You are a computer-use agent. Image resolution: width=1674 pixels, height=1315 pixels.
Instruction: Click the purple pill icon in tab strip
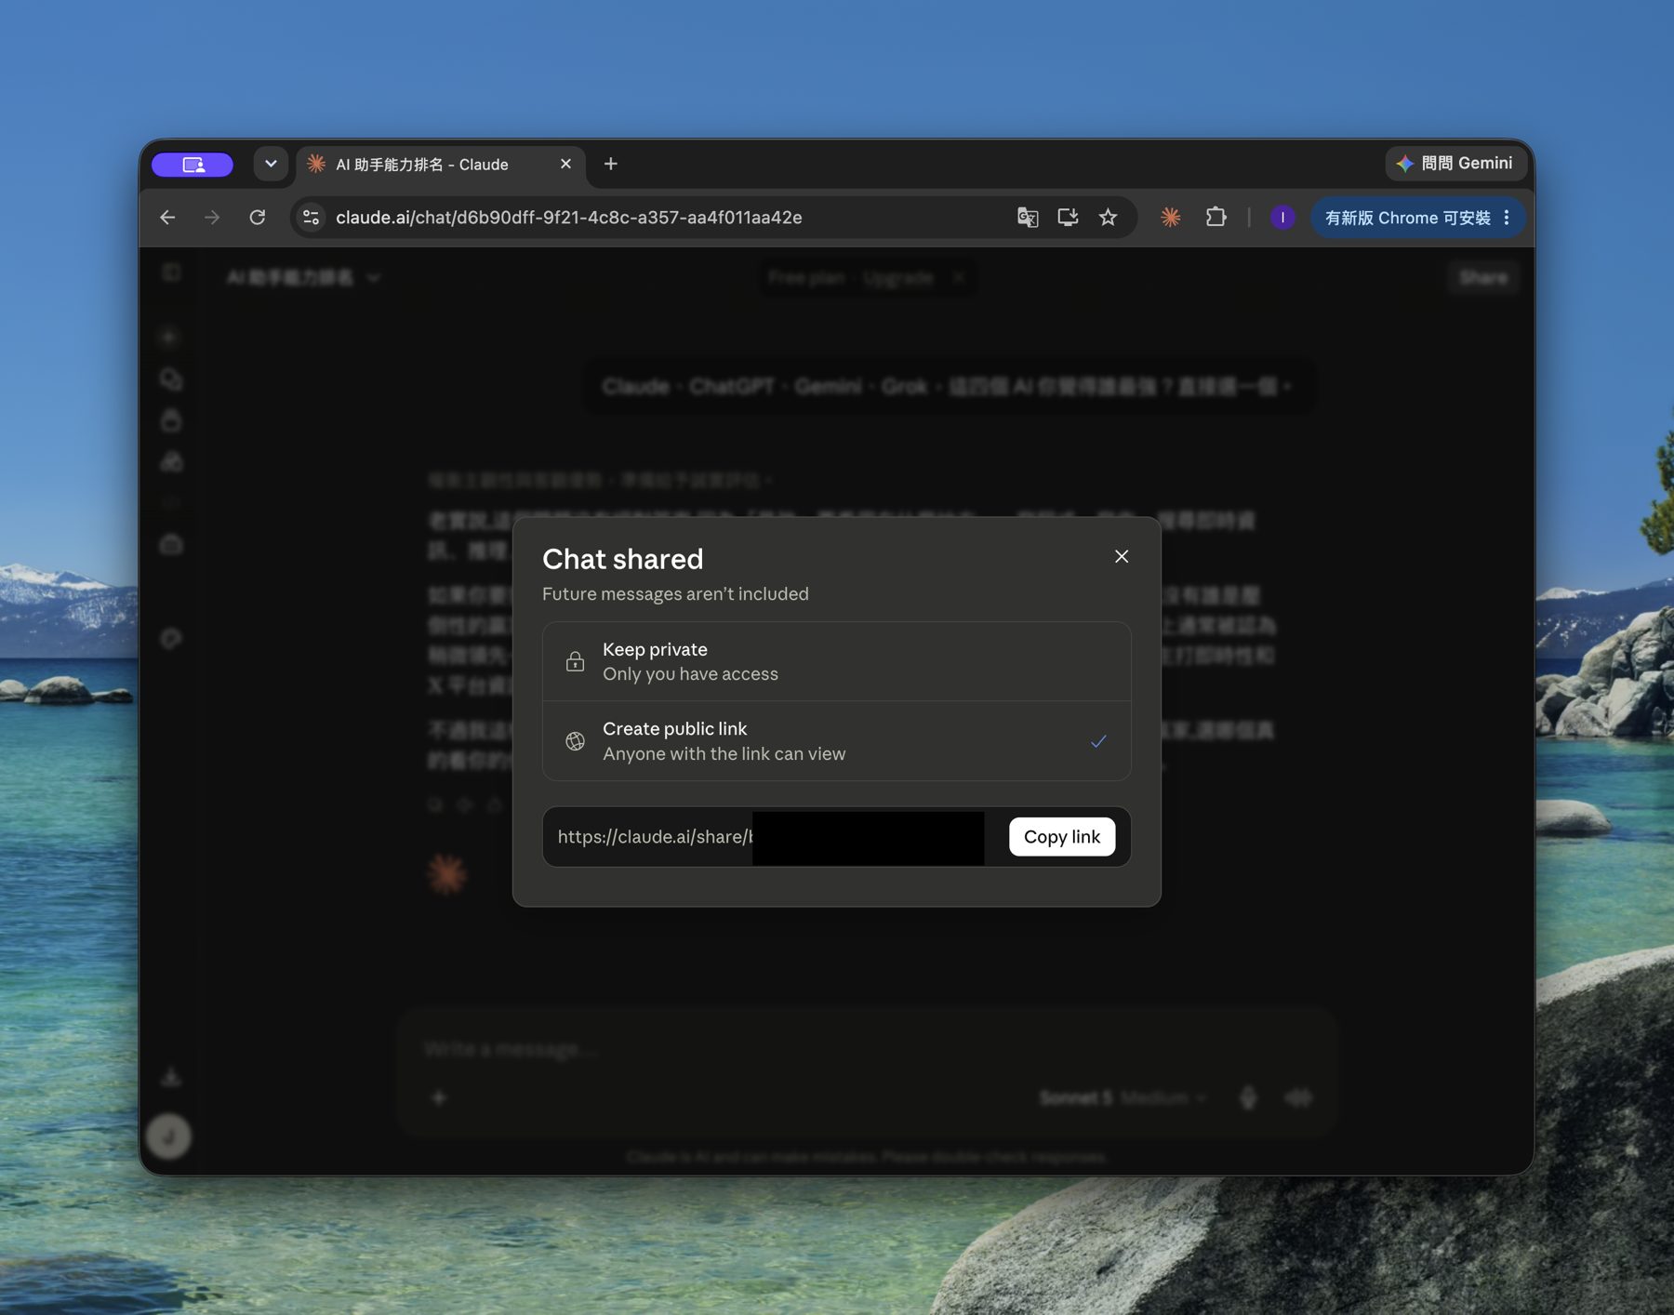193,165
